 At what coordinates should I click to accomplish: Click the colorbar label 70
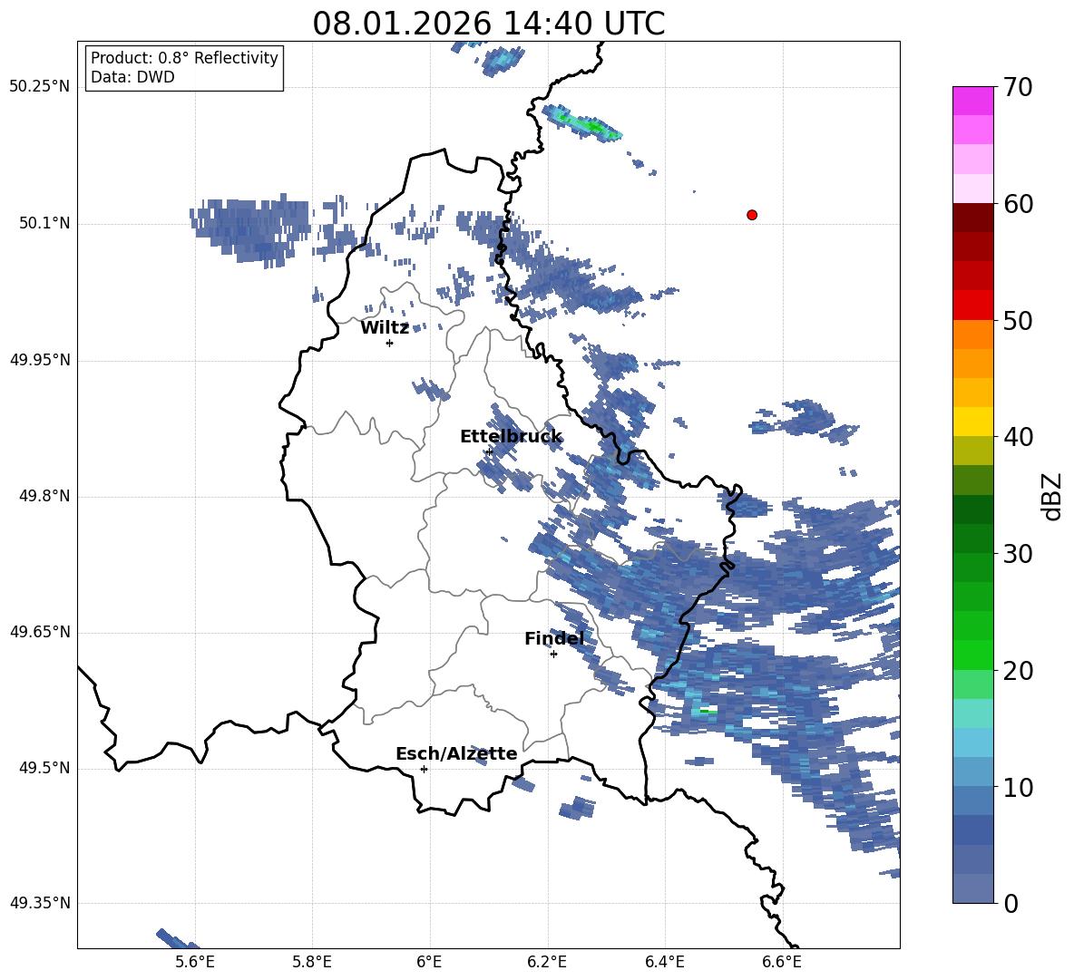pyautogui.click(x=1018, y=88)
